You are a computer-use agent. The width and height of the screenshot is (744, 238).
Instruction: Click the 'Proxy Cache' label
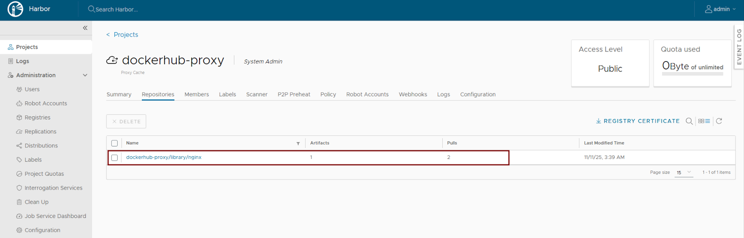click(133, 73)
